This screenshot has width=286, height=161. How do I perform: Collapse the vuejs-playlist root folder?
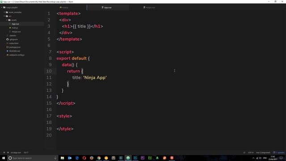(2, 8)
